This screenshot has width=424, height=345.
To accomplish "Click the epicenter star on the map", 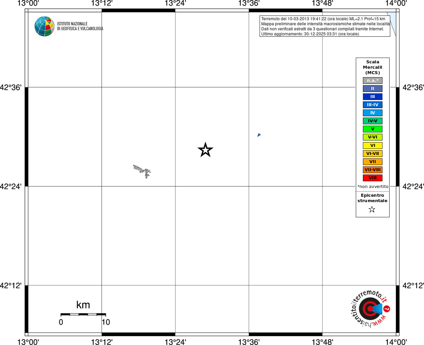I will pyautogui.click(x=205, y=150).
